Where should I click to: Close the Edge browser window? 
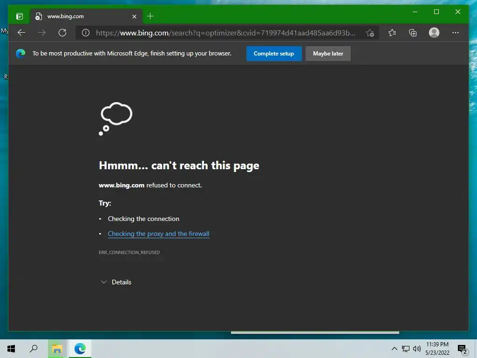coord(458,12)
